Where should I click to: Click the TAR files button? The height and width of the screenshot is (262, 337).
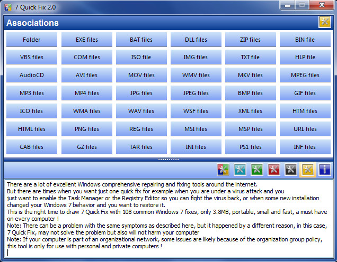tap(141, 147)
